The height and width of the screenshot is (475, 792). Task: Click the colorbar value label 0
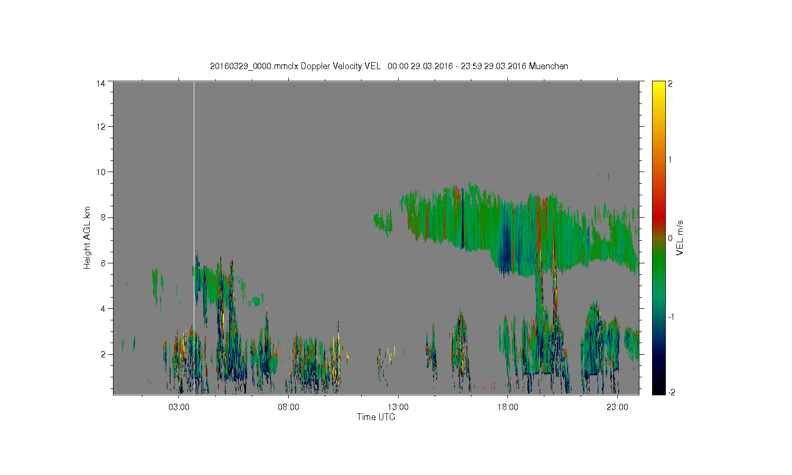click(x=671, y=238)
